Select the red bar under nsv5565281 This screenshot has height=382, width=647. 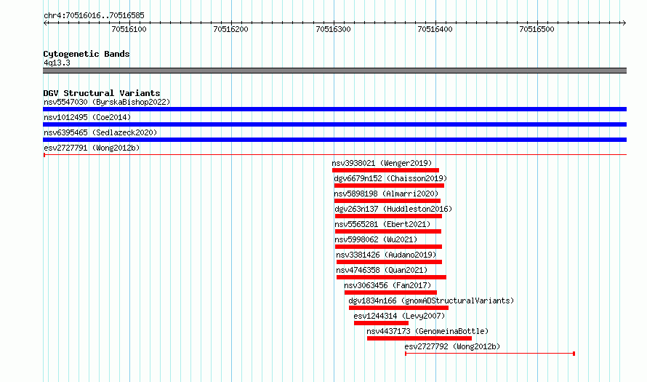coord(388,231)
